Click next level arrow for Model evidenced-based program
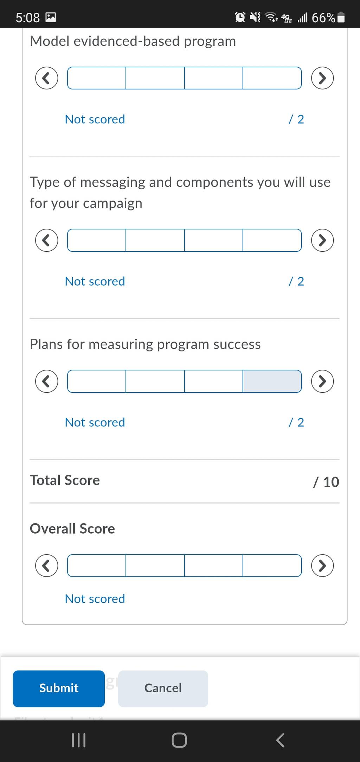Viewport: 360px width, 762px height. [x=322, y=78]
